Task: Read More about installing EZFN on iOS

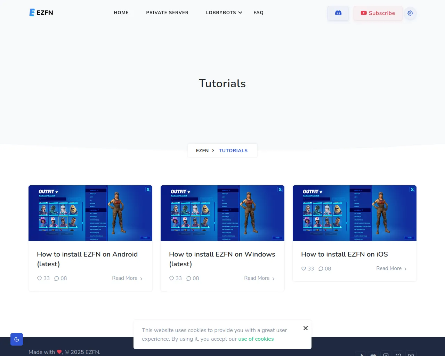Action: 391,268
